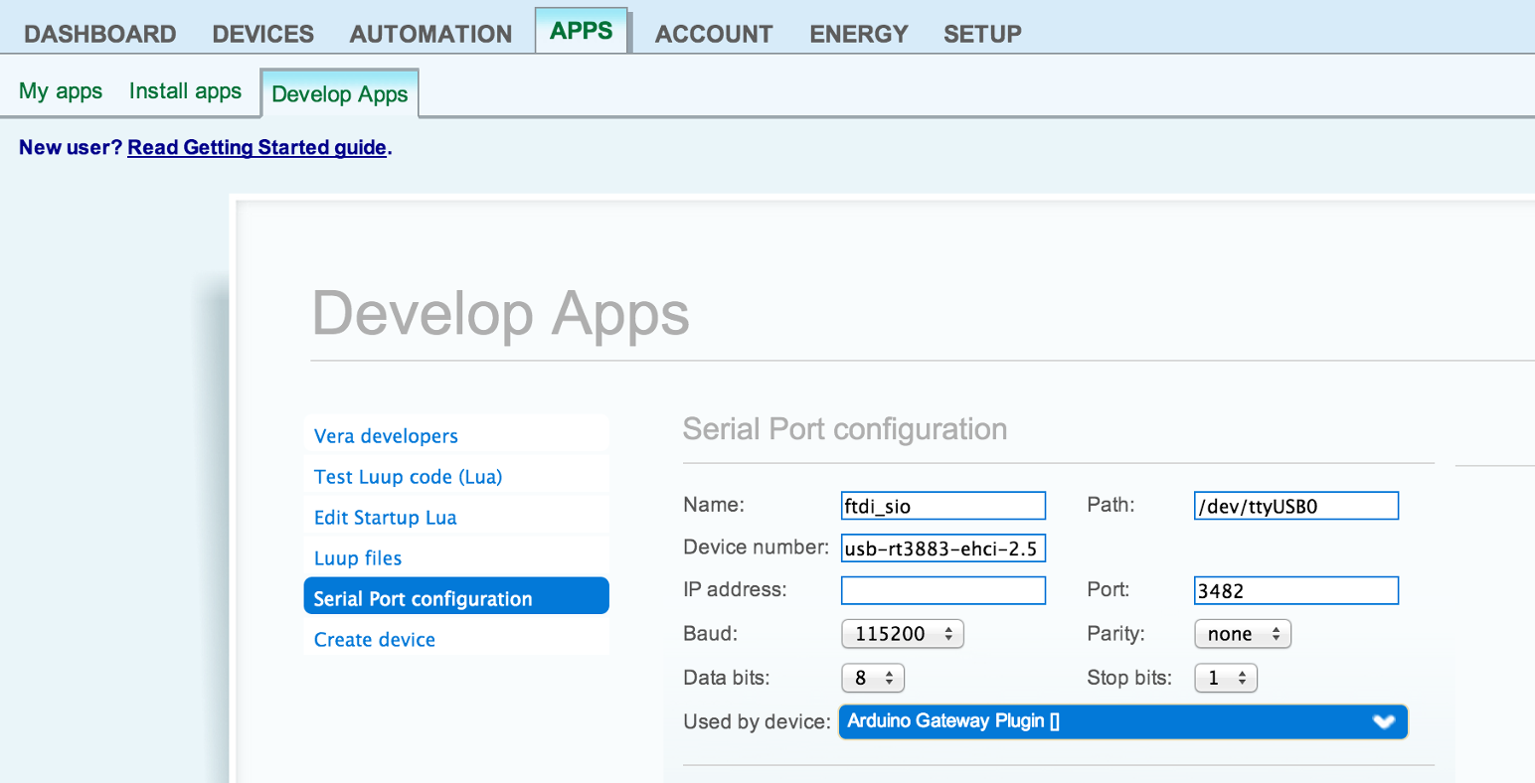Click the Read Getting Started guide link

[256, 148]
